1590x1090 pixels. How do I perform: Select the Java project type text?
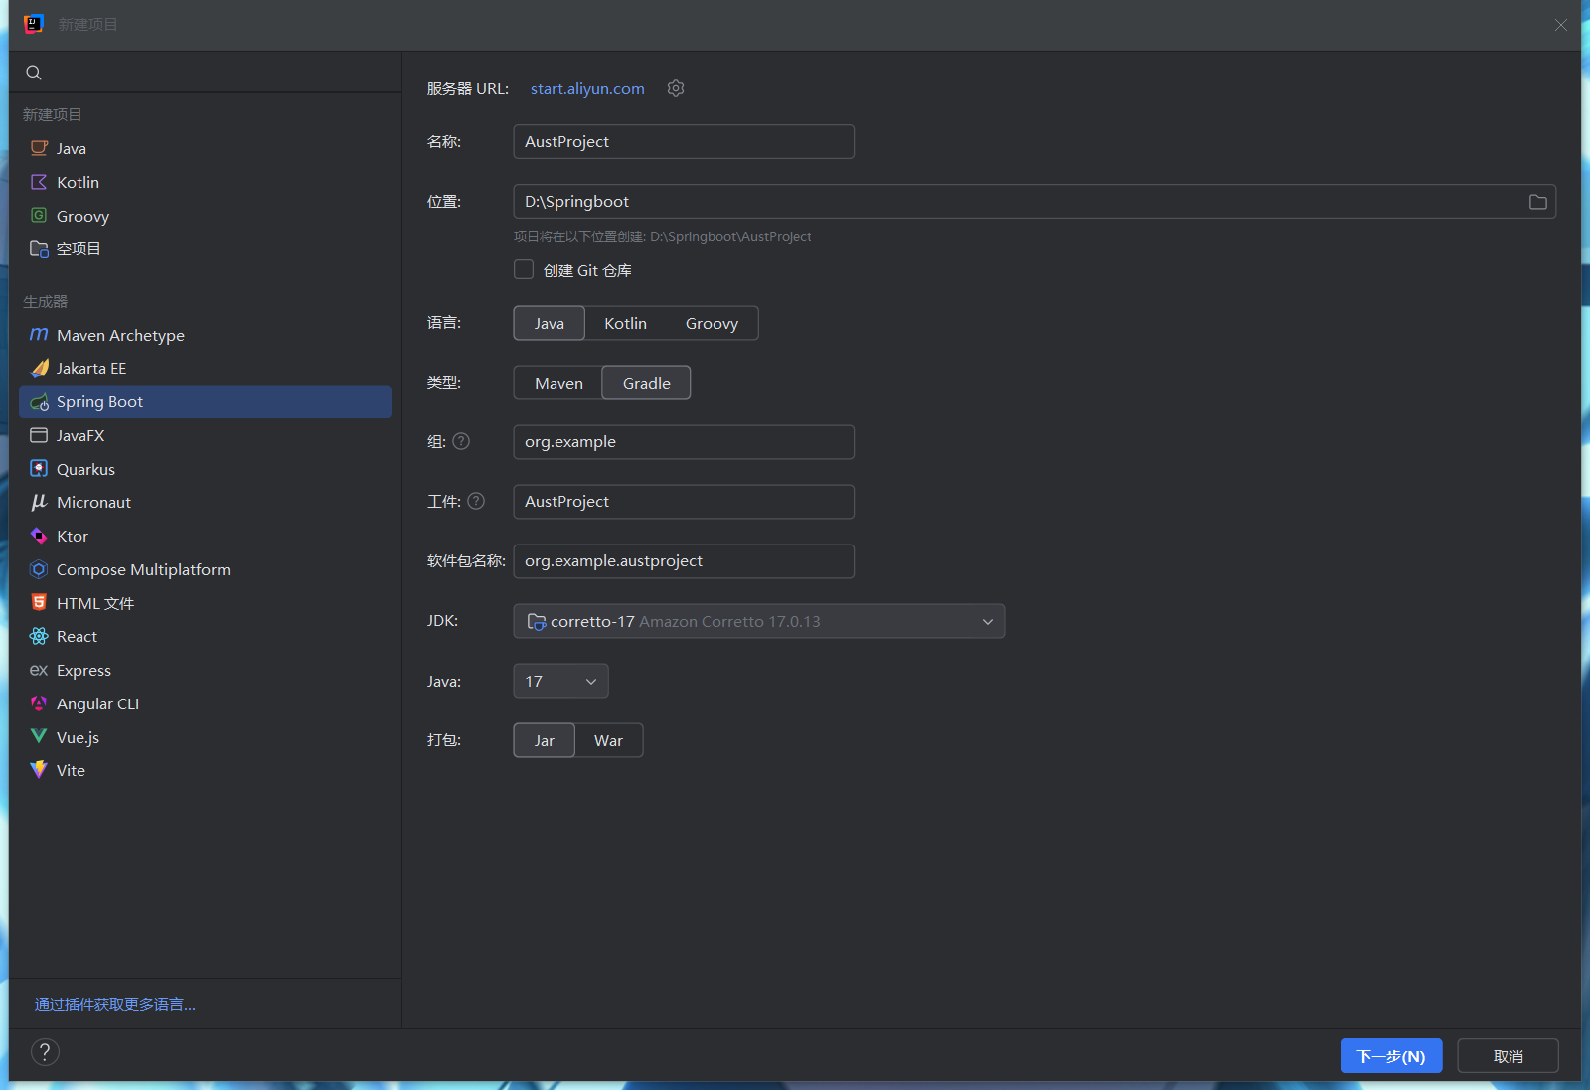(72, 148)
